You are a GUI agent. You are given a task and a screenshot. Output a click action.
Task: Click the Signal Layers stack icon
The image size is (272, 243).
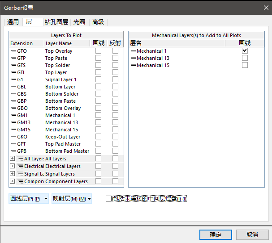pos(21,174)
